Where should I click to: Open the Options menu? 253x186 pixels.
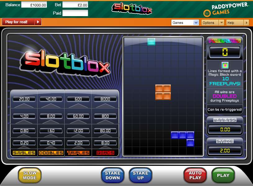tap(210, 23)
